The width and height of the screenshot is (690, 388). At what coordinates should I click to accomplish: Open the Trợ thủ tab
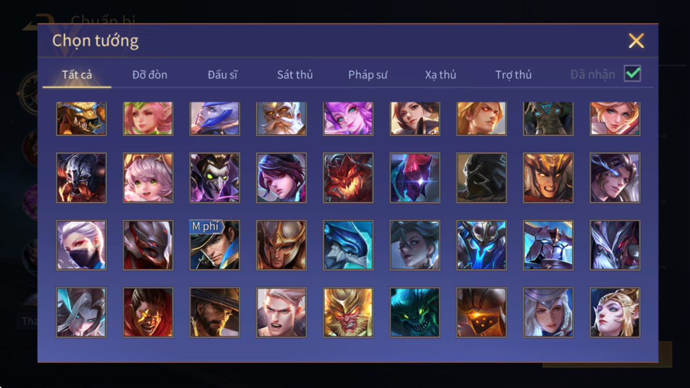[514, 75]
